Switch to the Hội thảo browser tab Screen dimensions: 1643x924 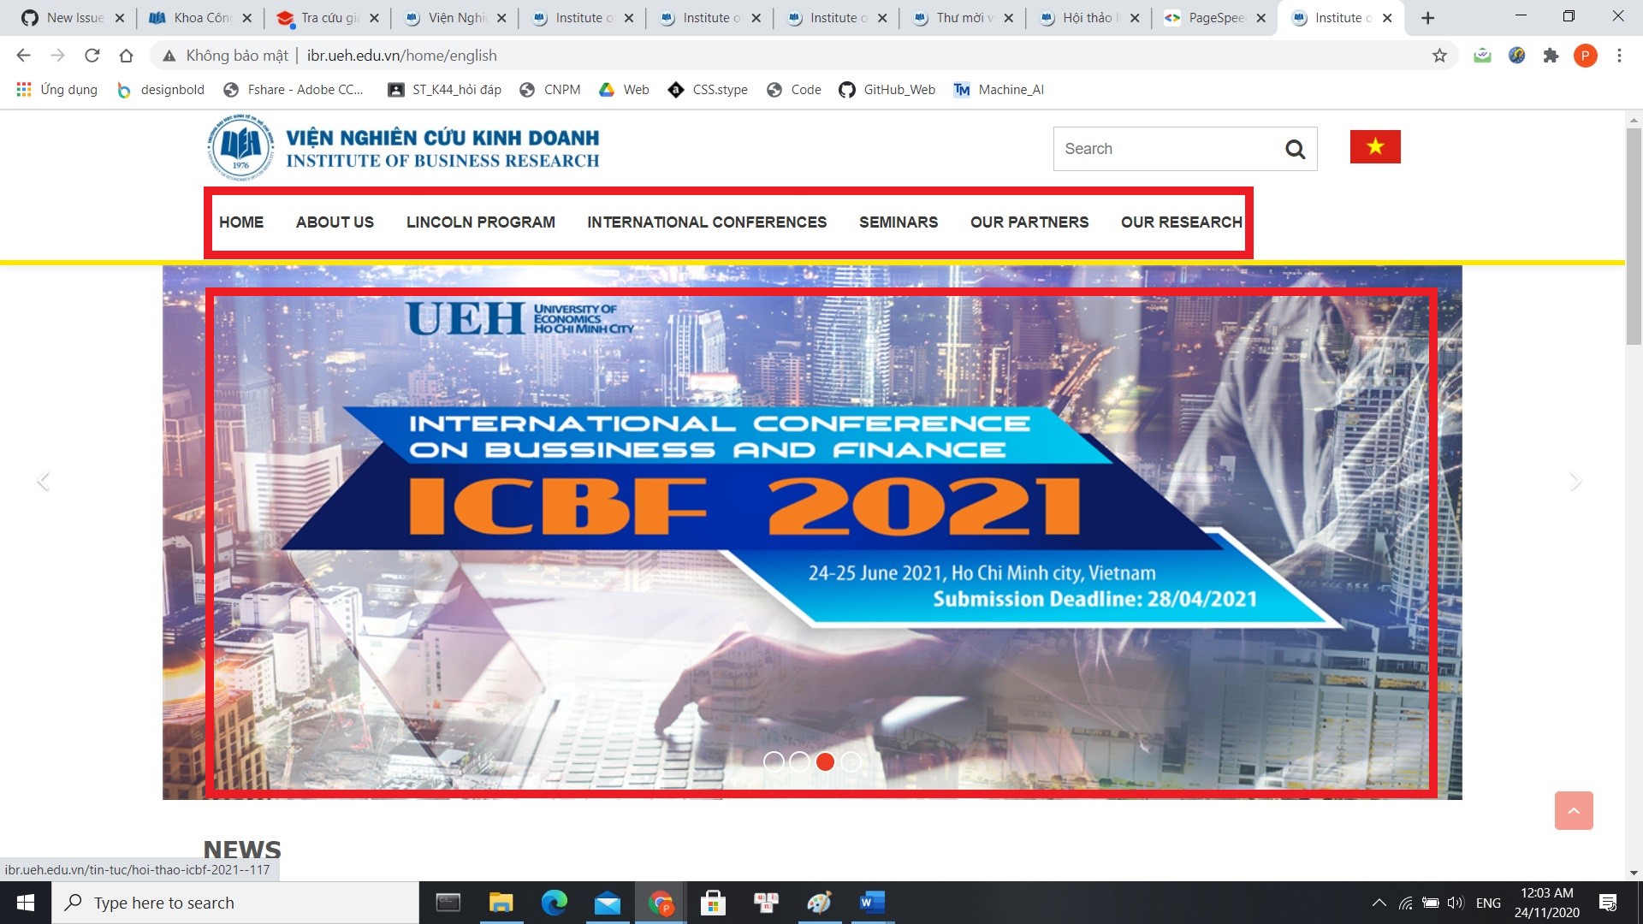click(x=1087, y=17)
